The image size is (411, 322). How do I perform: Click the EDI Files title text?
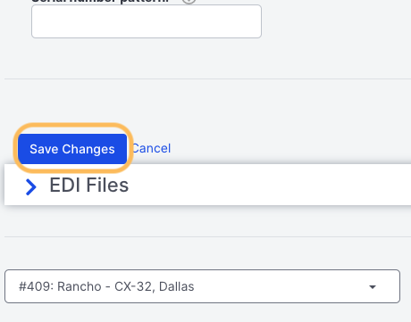click(89, 185)
